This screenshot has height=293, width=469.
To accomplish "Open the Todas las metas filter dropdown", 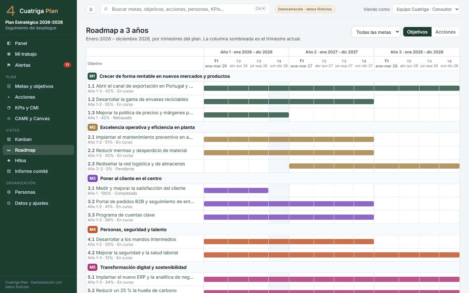I will coord(376,32).
